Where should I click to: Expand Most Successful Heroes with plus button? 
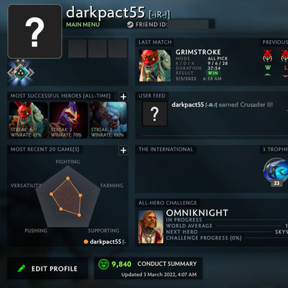click(123, 96)
